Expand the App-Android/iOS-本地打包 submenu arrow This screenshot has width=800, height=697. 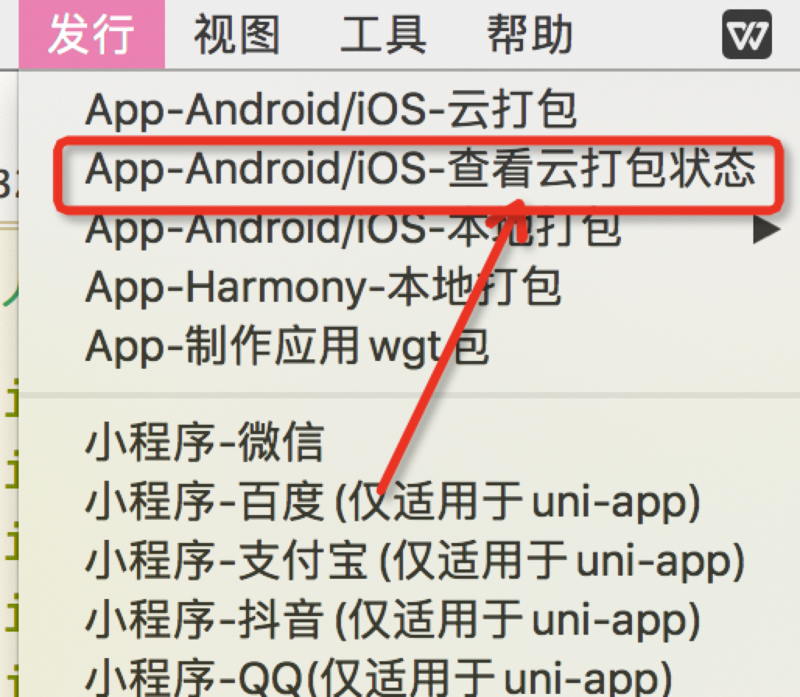coord(767,230)
